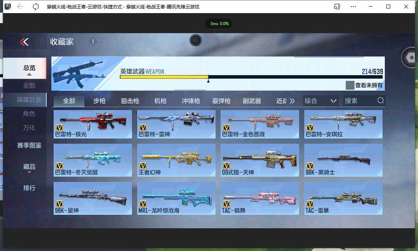Click V badge on 巴雷特-极光 card
Screen dimensions: 418x251
coord(59,128)
